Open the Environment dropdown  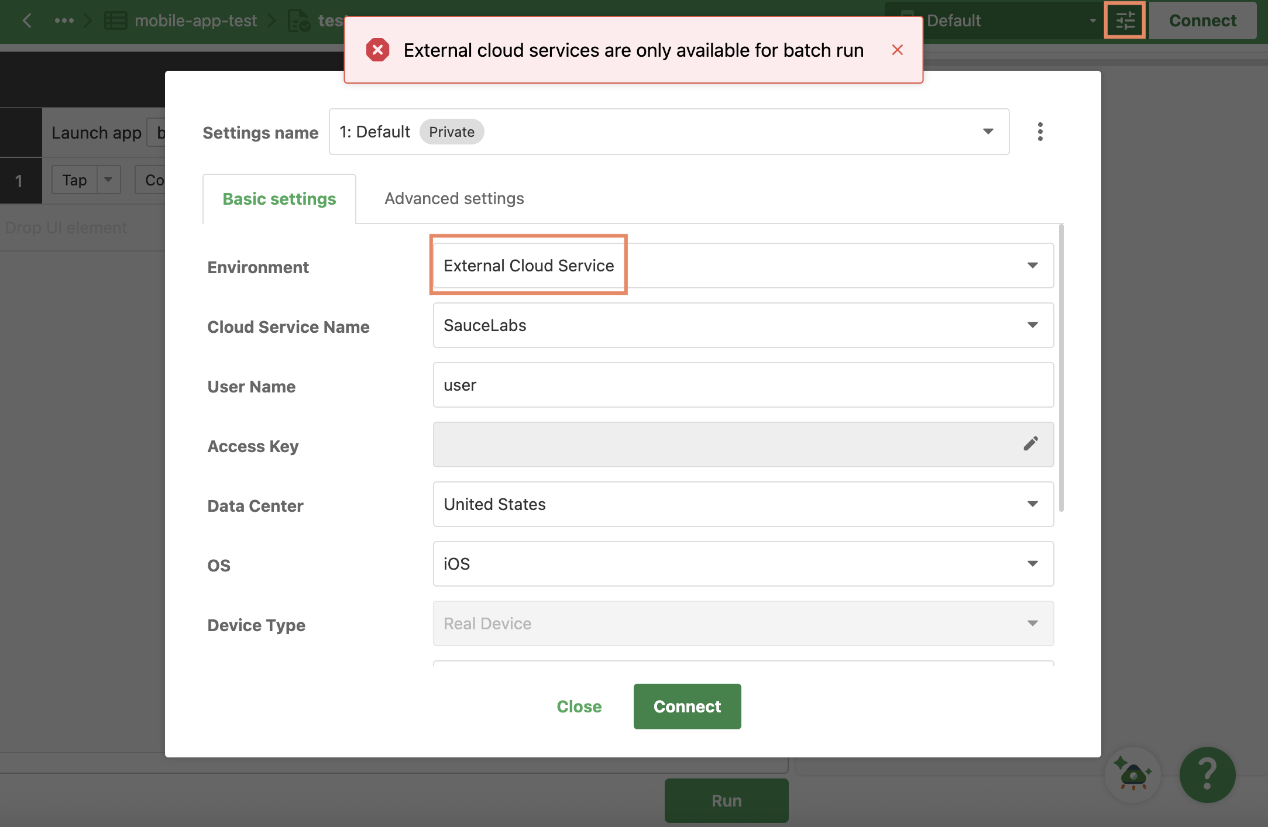[743, 266]
